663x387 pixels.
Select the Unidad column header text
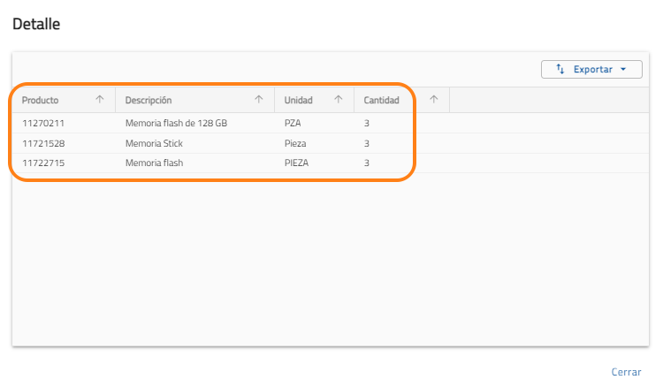[298, 101]
